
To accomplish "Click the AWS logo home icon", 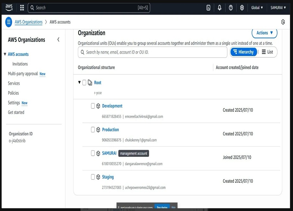I will point(9,7).
